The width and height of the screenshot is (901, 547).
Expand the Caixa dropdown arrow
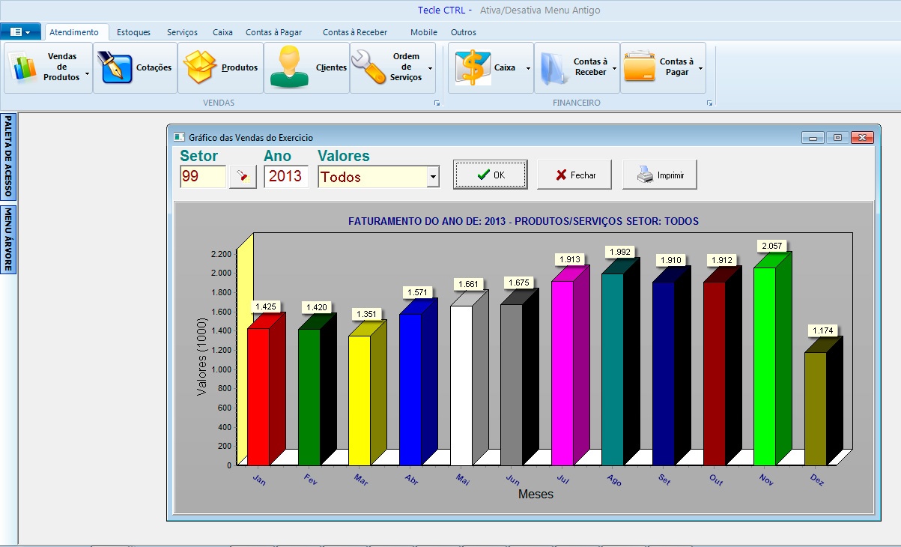527,68
